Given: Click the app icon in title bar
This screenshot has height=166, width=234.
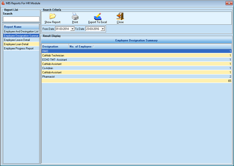Looking at the screenshot, I should click(x=3, y=3).
